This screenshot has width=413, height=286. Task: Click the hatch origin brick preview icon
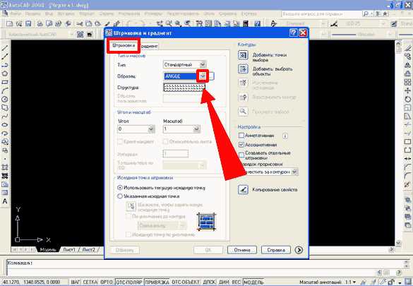pos(206,222)
